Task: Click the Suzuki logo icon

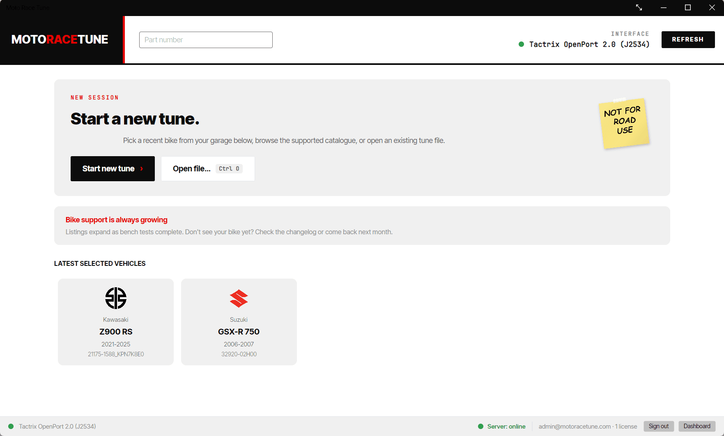Action: click(x=239, y=299)
